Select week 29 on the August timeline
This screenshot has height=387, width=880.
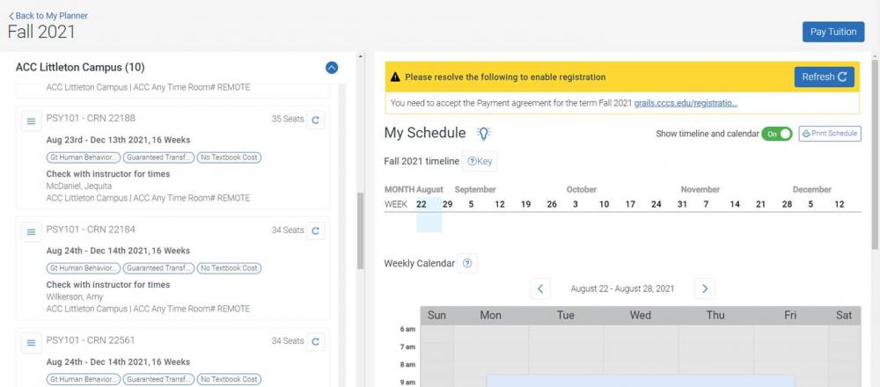pos(447,204)
